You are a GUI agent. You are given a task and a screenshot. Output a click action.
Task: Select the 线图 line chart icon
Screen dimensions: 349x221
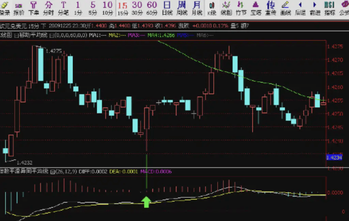[x=226, y=8]
